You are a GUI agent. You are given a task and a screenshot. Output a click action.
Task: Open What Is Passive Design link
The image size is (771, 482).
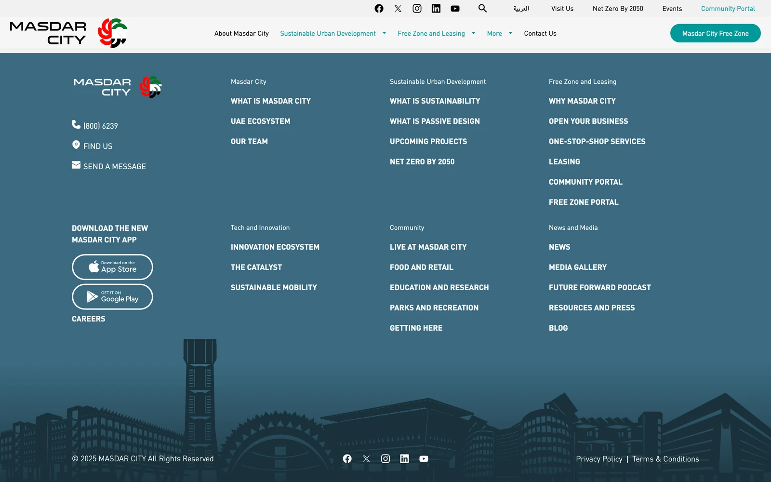tap(435, 121)
